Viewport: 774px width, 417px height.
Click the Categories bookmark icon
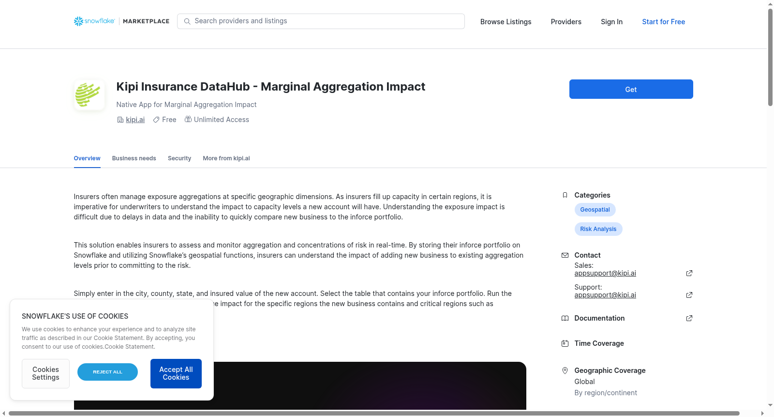[x=565, y=195]
